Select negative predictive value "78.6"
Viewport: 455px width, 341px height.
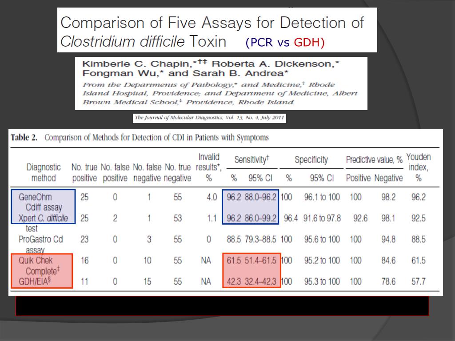tap(388, 281)
